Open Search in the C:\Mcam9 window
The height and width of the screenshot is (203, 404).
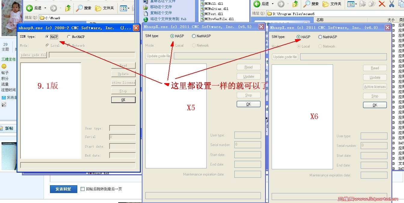click(83, 8)
